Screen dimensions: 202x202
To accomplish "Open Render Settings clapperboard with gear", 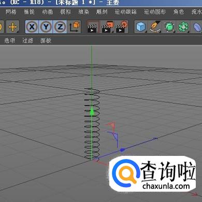I will click(x=122, y=27).
